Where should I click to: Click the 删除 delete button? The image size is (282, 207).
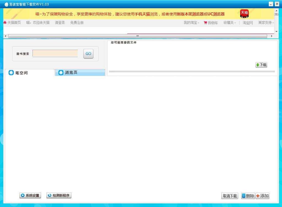pos(248,196)
